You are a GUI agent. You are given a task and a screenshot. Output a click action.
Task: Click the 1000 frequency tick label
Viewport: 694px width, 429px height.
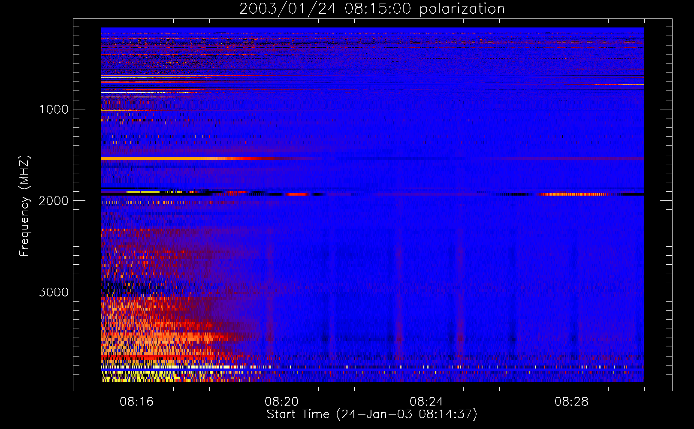click(x=54, y=109)
